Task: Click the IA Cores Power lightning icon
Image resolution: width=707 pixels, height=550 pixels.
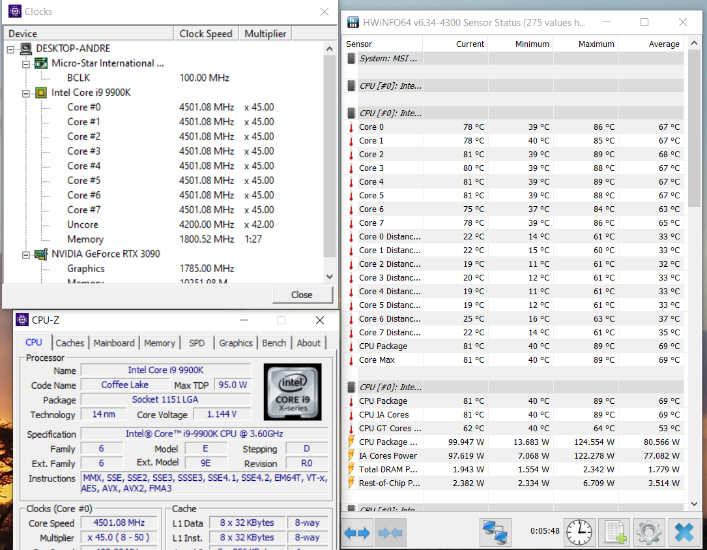Action: (x=351, y=455)
